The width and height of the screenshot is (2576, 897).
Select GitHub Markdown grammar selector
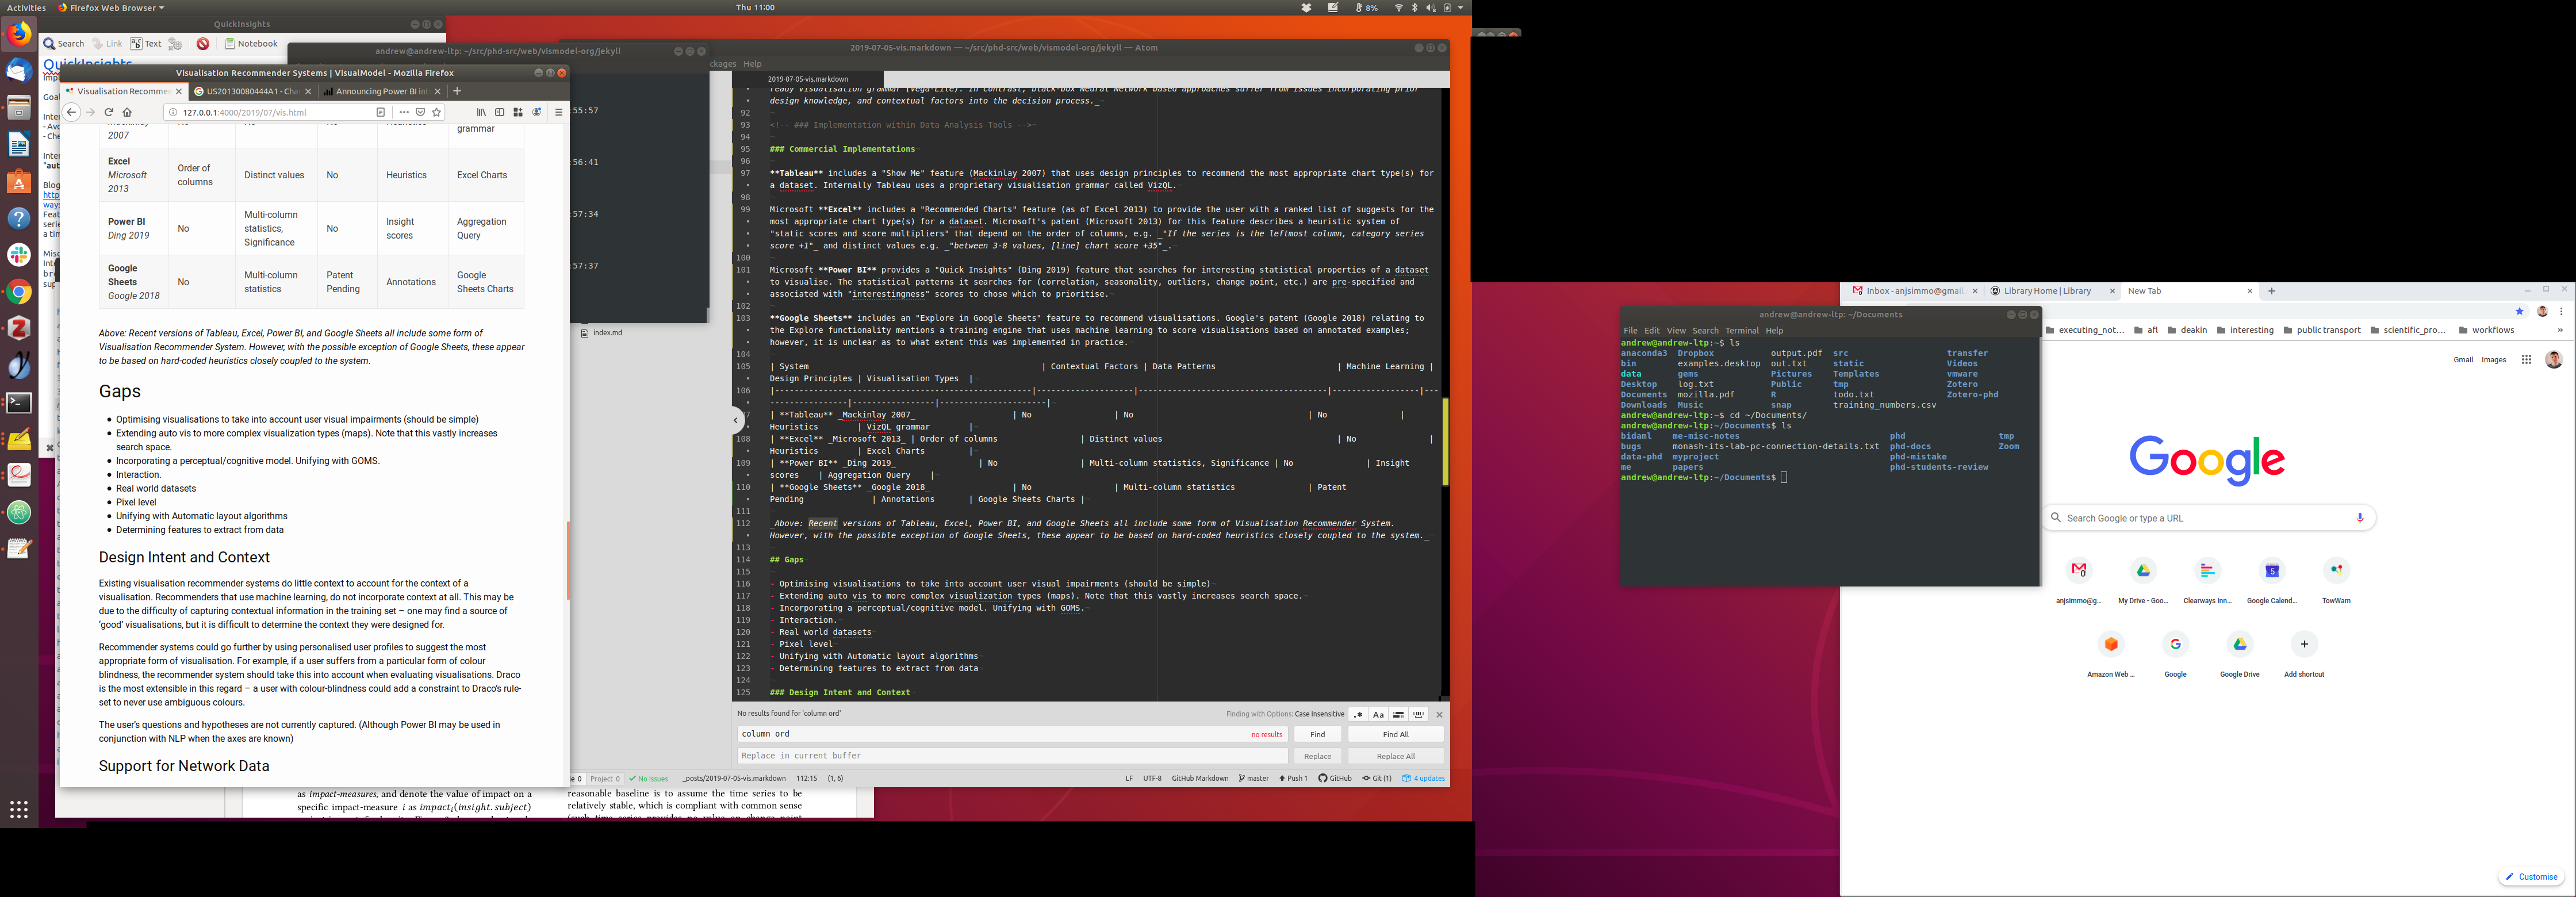(x=1199, y=778)
